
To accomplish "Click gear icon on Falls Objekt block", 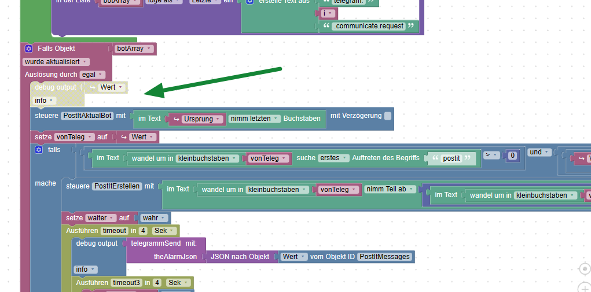I will [28, 49].
